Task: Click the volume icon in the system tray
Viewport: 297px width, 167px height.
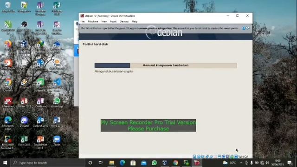Action: 267,163
